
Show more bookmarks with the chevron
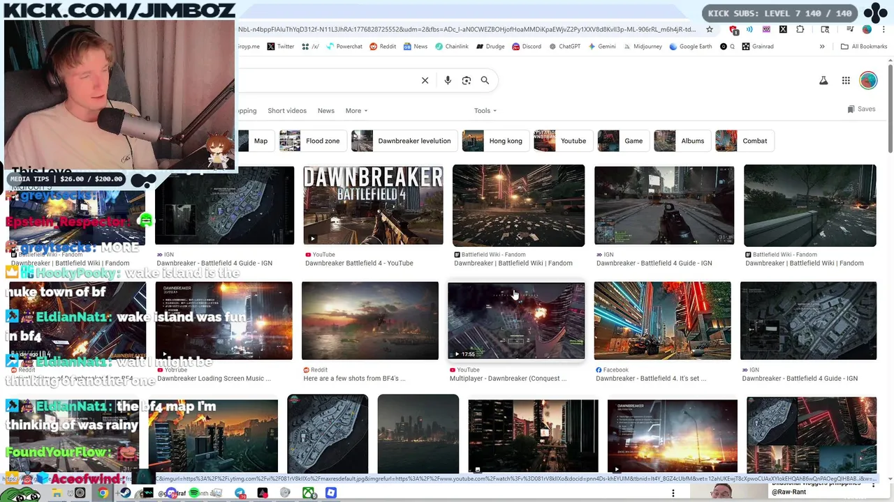822,47
